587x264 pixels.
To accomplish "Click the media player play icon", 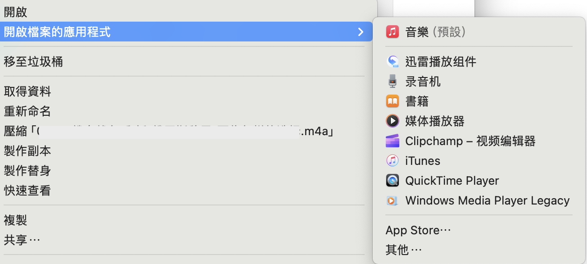I will pos(393,121).
